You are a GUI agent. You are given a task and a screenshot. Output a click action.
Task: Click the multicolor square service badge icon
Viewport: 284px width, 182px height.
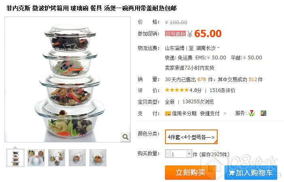[x=263, y=113]
